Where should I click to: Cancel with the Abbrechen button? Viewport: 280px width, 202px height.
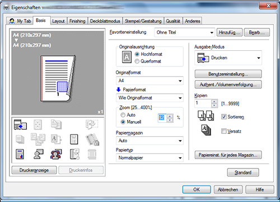[228, 190]
